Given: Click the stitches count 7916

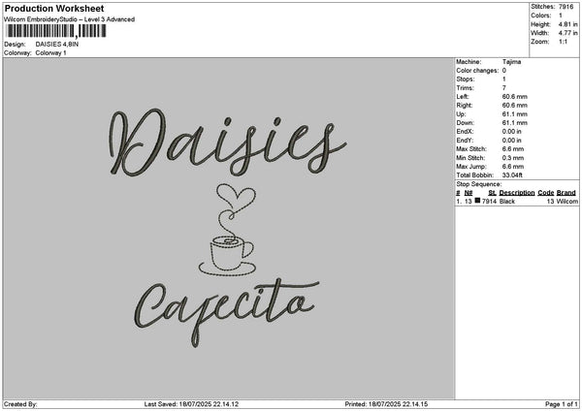Looking at the screenshot, I should point(566,7).
